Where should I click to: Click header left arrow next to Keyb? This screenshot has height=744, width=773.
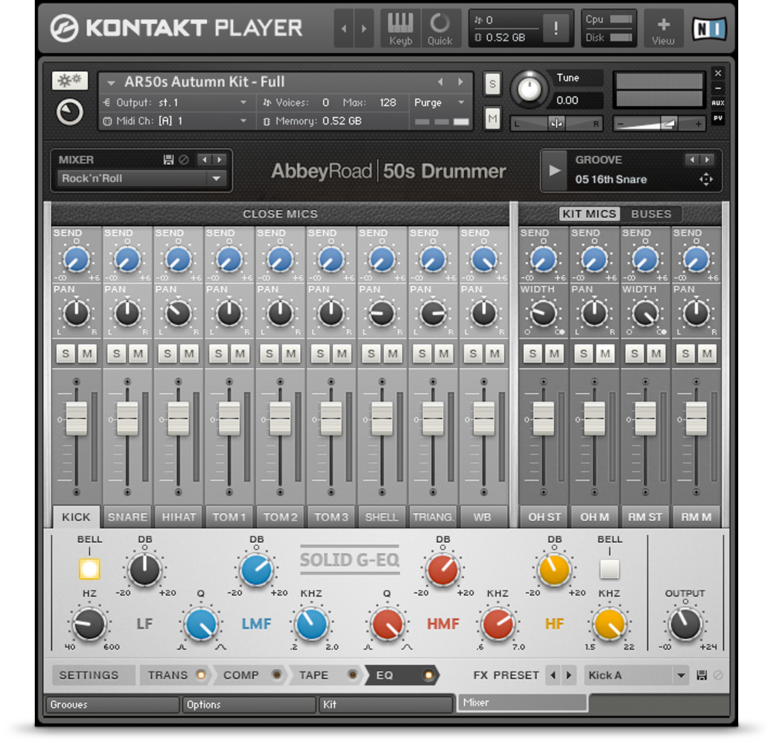click(x=343, y=29)
